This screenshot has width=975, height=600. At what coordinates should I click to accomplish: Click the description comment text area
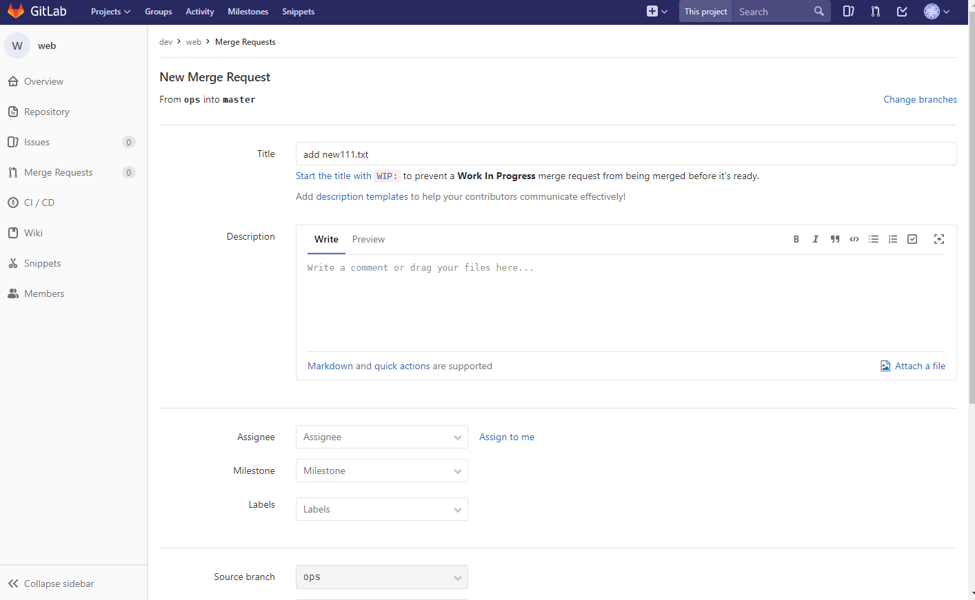(x=626, y=303)
